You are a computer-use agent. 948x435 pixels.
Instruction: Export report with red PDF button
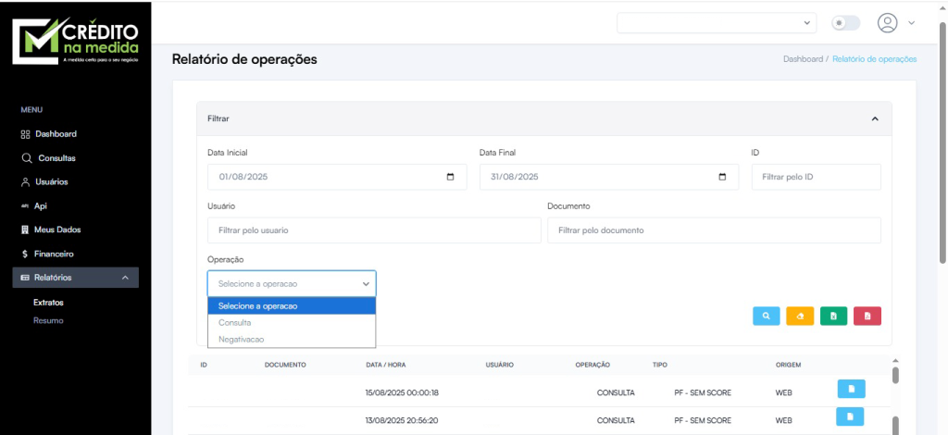[x=867, y=317]
